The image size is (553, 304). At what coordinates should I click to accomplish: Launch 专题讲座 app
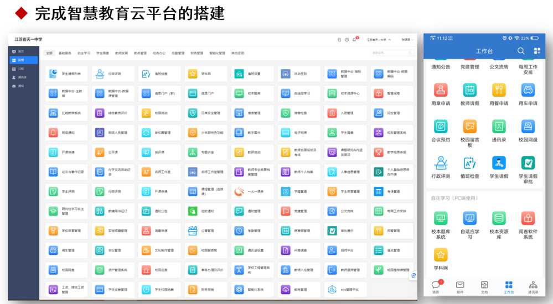[x=206, y=152]
